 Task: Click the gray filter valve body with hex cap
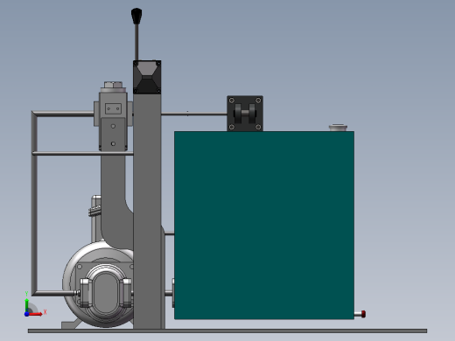[x=113, y=116]
